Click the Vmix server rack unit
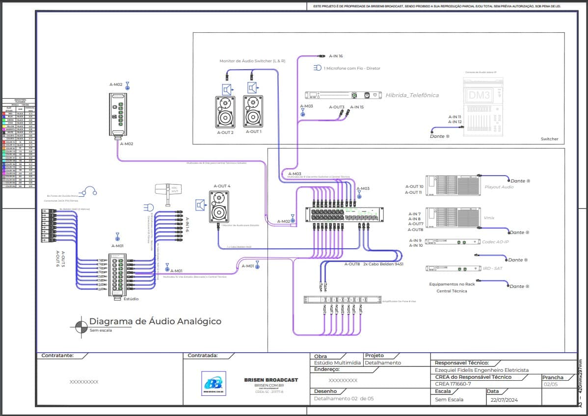 tap(453, 217)
